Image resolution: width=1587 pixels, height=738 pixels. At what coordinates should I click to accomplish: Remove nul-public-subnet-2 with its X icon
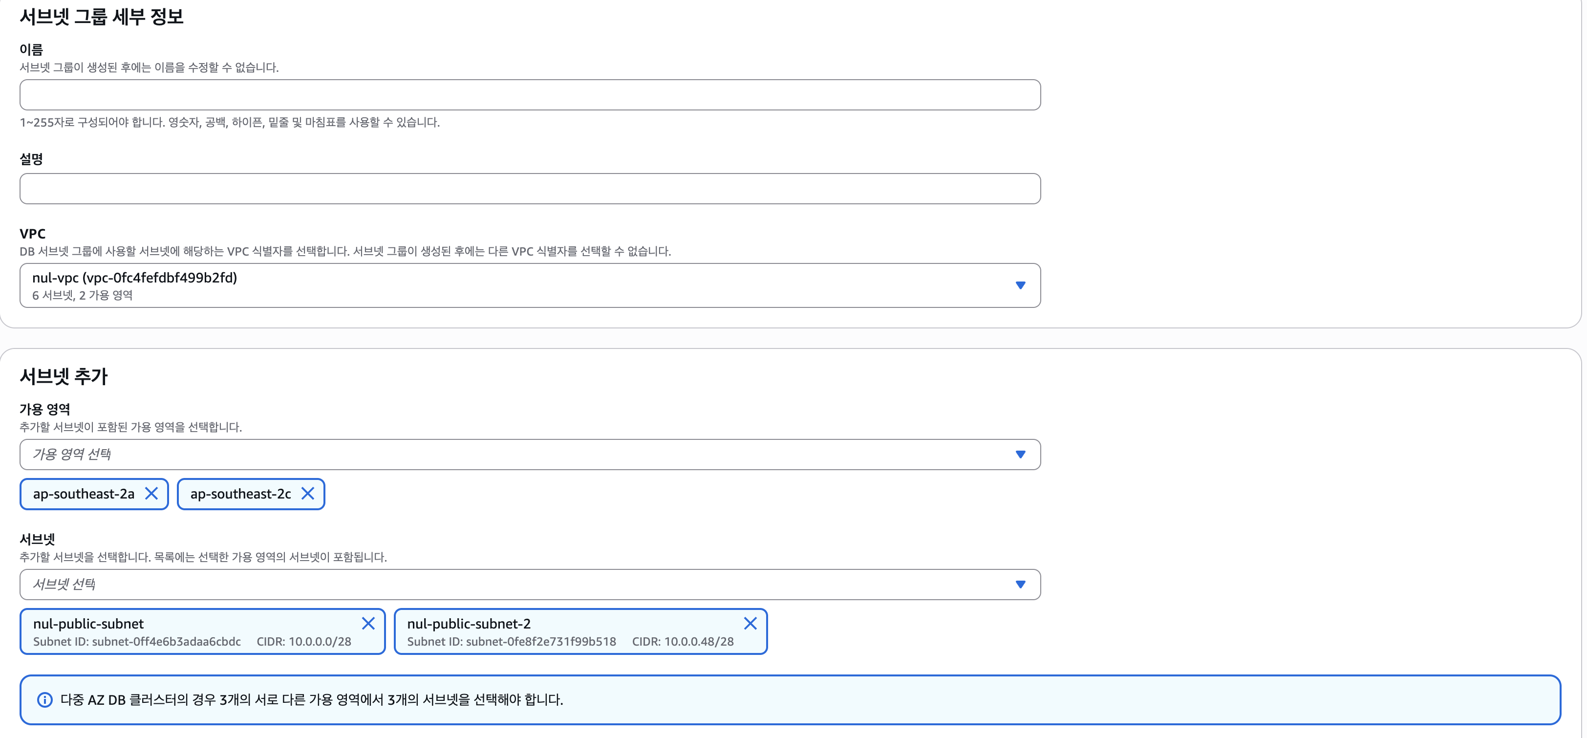tap(750, 624)
